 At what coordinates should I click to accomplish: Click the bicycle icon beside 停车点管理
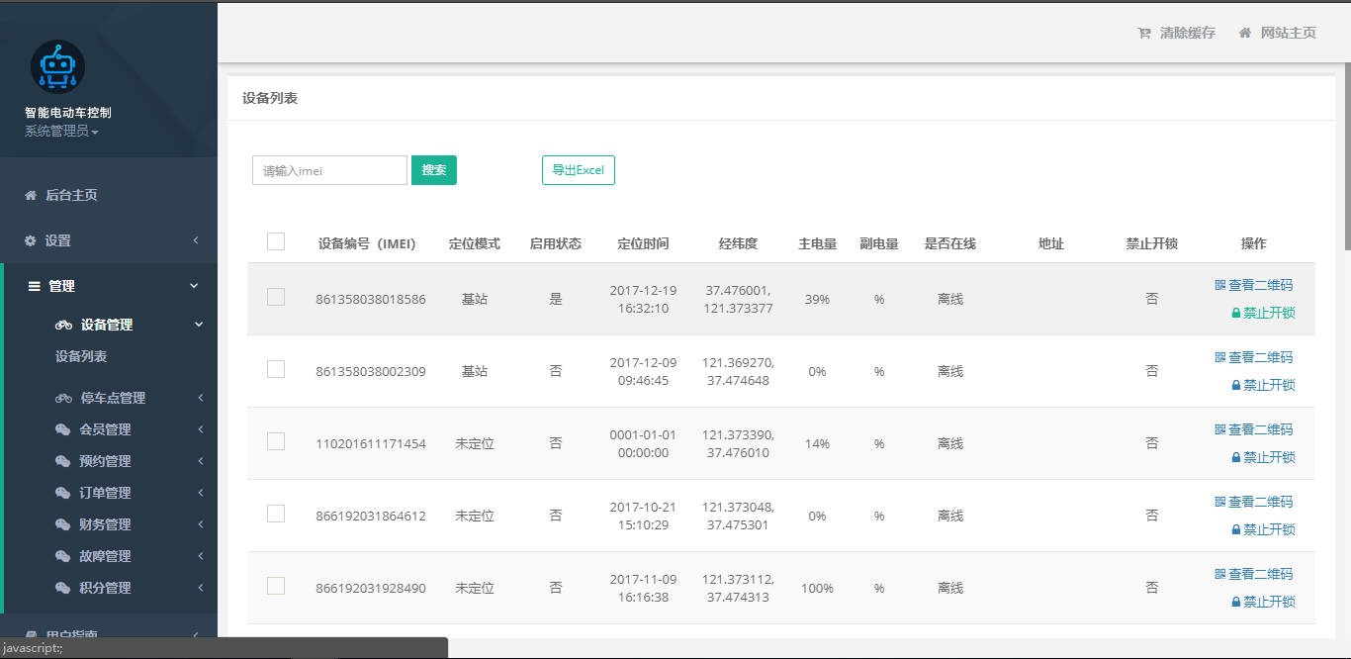64,398
